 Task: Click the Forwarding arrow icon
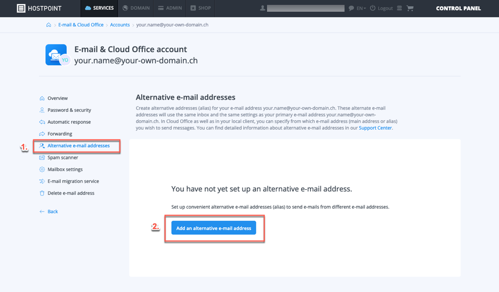42,134
